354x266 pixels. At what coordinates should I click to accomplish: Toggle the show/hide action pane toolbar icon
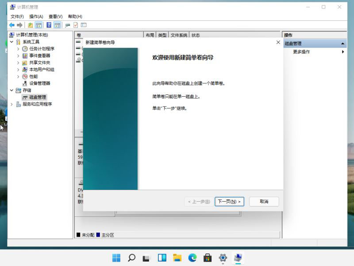(x=58, y=25)
